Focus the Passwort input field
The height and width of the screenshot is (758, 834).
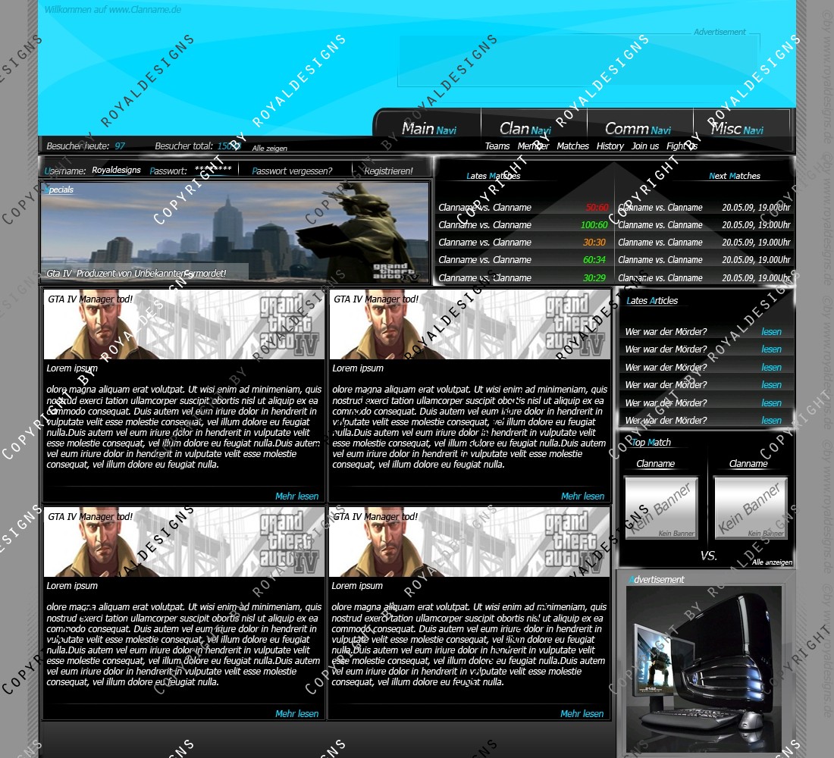tap(213, 170)
